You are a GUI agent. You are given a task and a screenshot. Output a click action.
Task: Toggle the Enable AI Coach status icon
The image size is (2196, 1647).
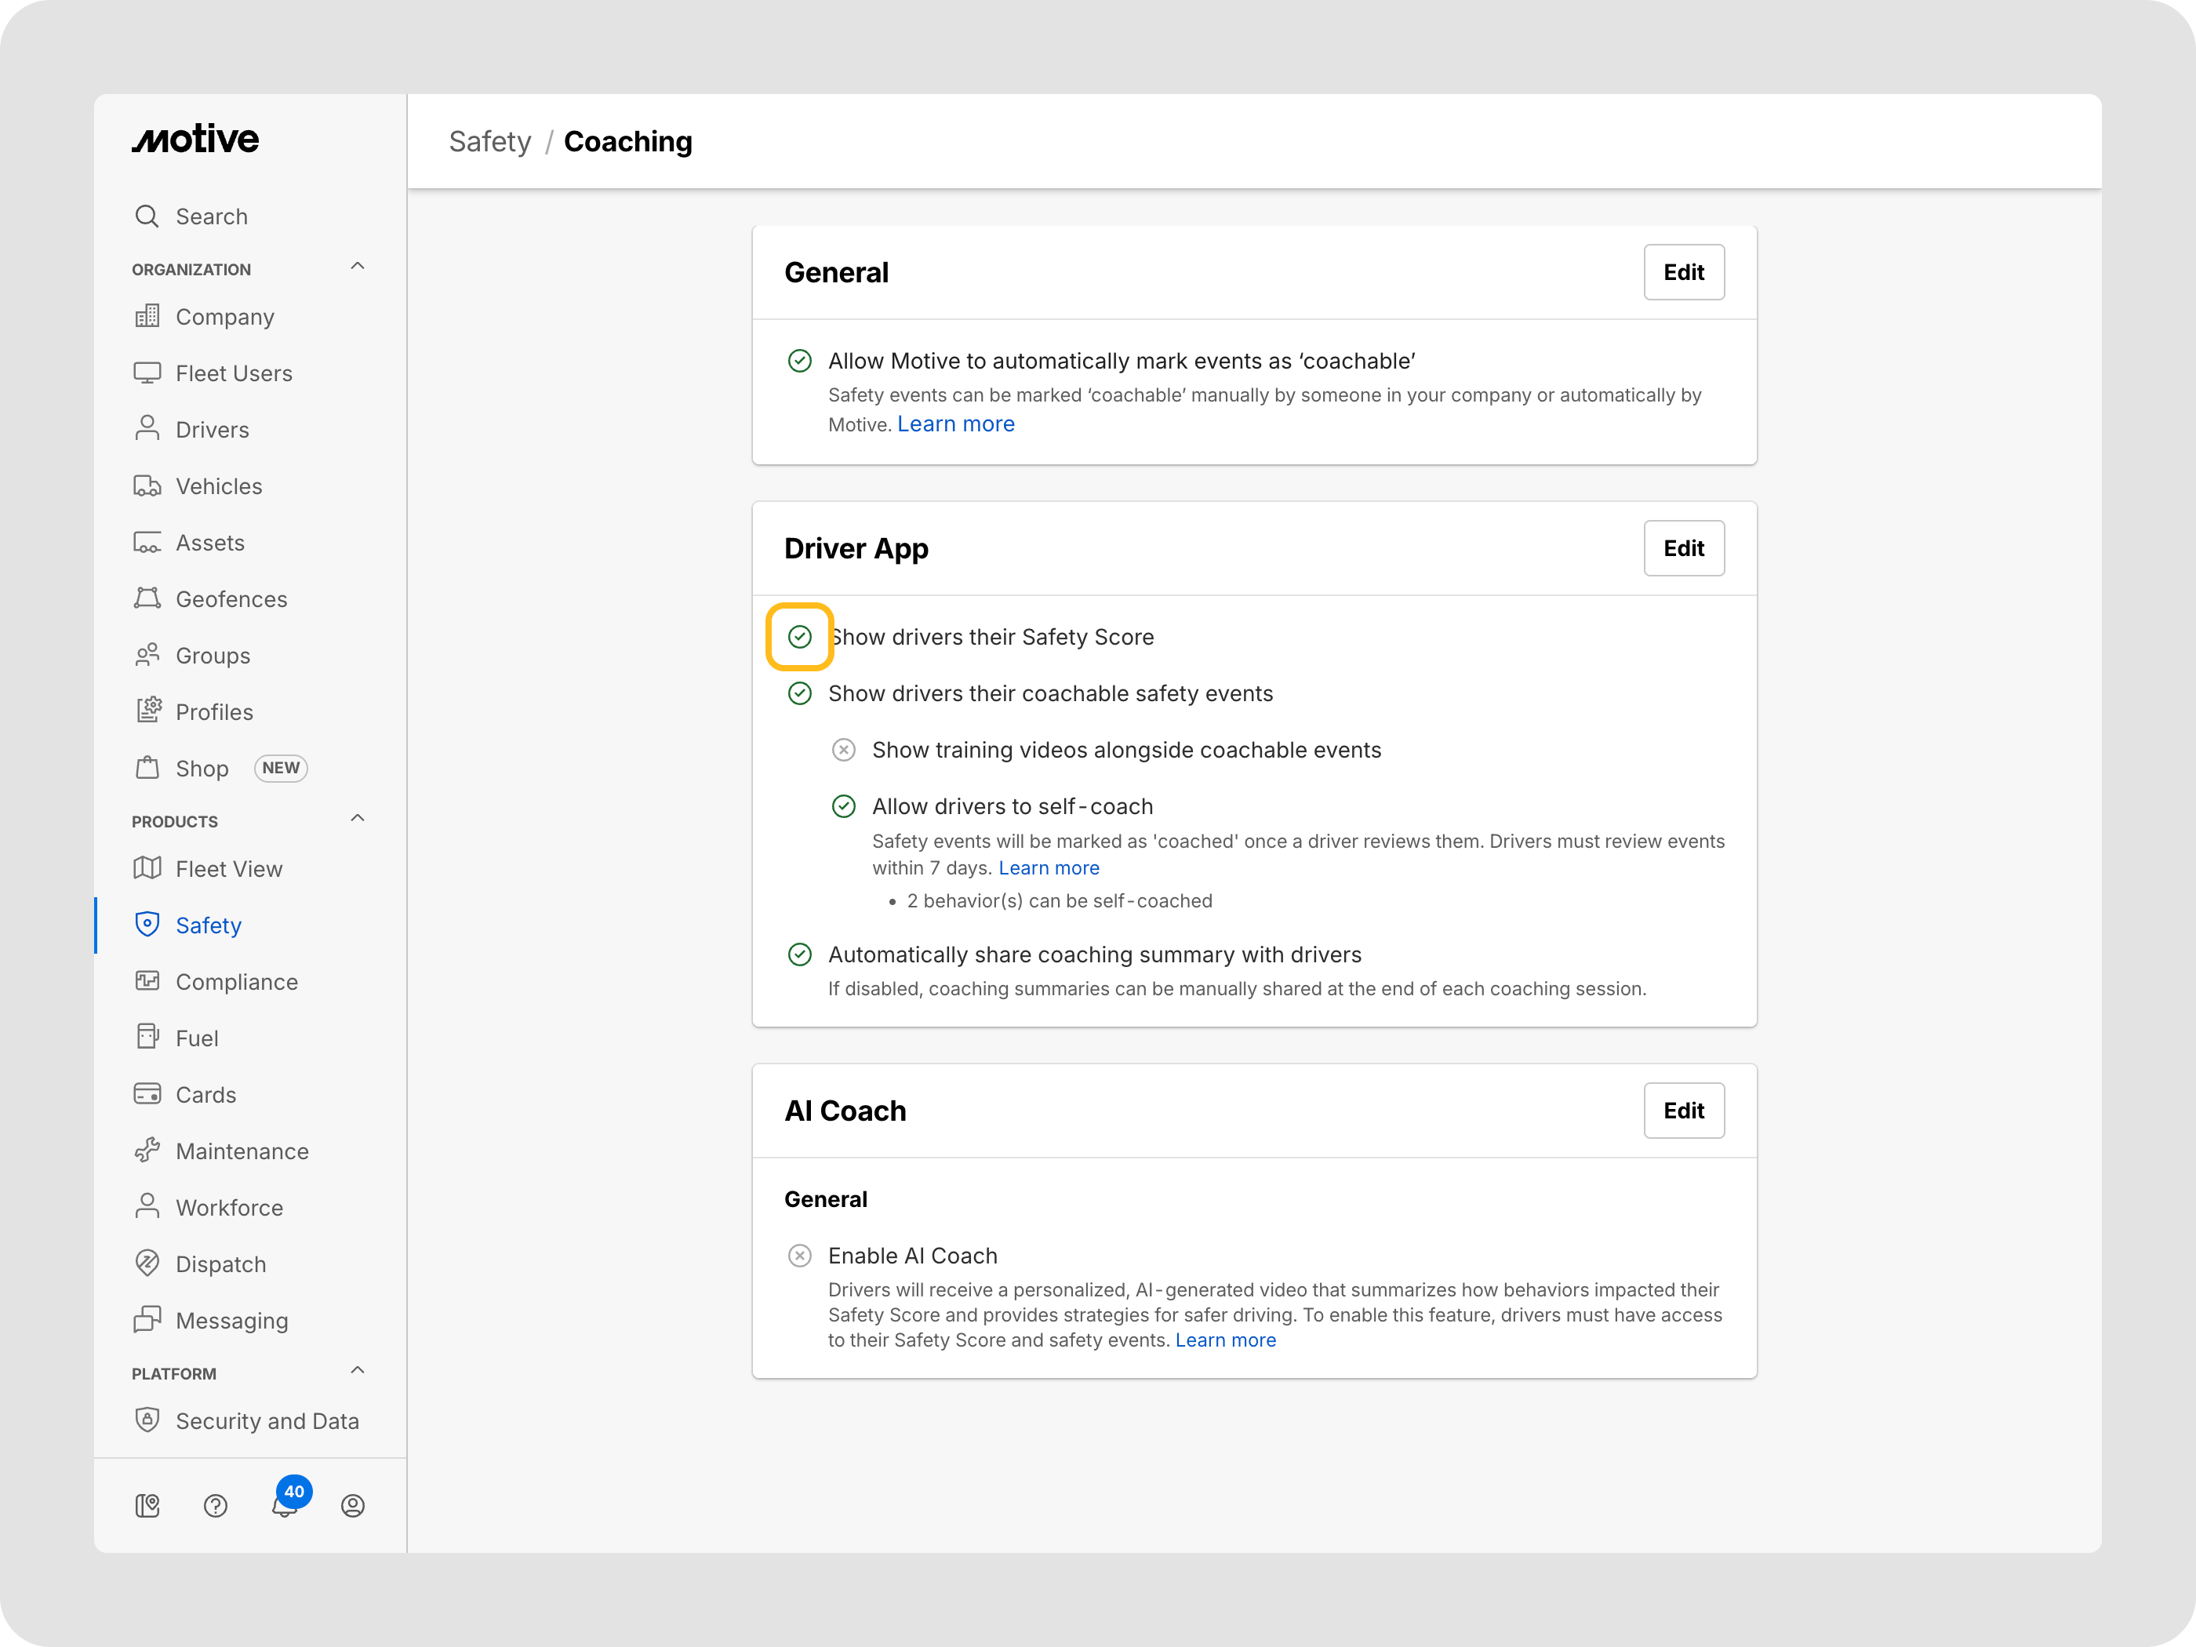point(799,1256)
